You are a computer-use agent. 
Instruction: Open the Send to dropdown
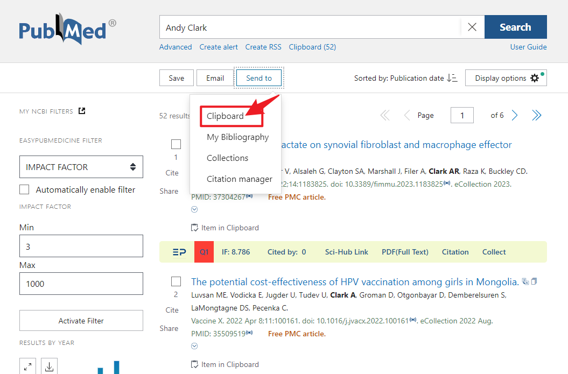click(x=259, y=77)
